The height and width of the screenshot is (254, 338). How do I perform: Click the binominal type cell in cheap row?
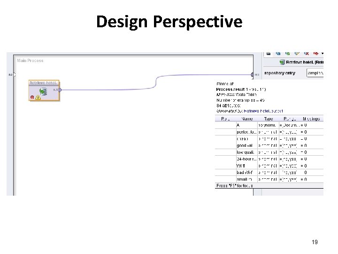click(x=268, y=139)
